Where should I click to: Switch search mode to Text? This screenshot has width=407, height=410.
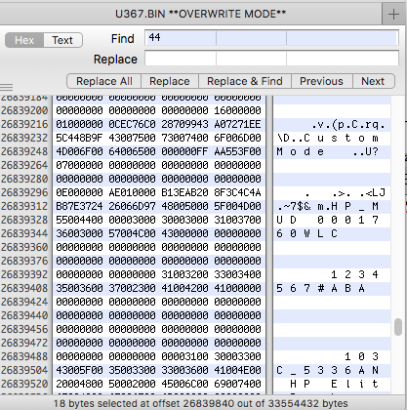coord(62,40)
